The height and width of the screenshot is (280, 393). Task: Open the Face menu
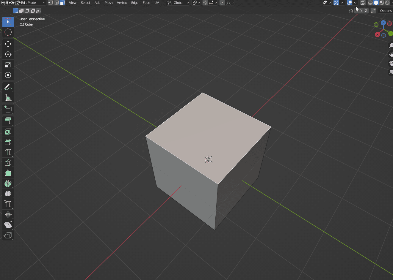point(146,3)
